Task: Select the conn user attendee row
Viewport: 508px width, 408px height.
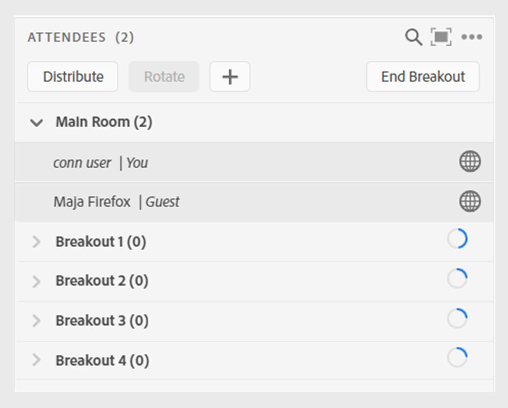Action: 197,162
